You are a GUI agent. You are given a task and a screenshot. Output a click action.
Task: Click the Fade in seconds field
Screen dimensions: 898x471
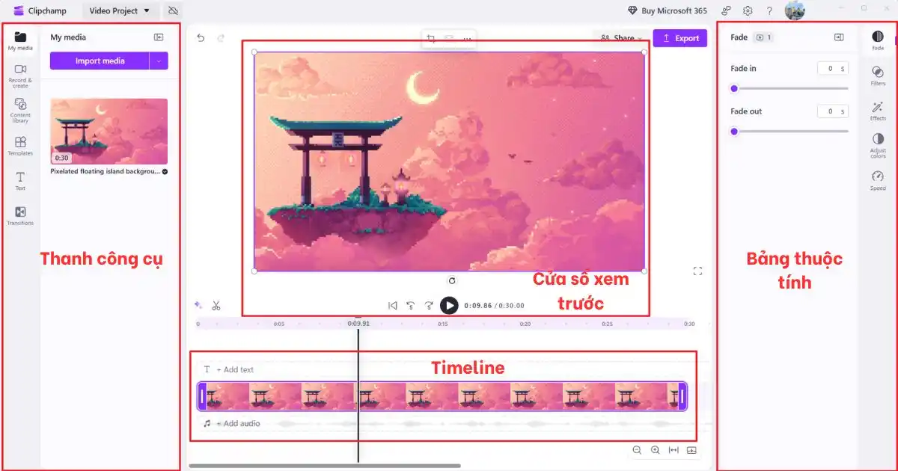(832, 68)
